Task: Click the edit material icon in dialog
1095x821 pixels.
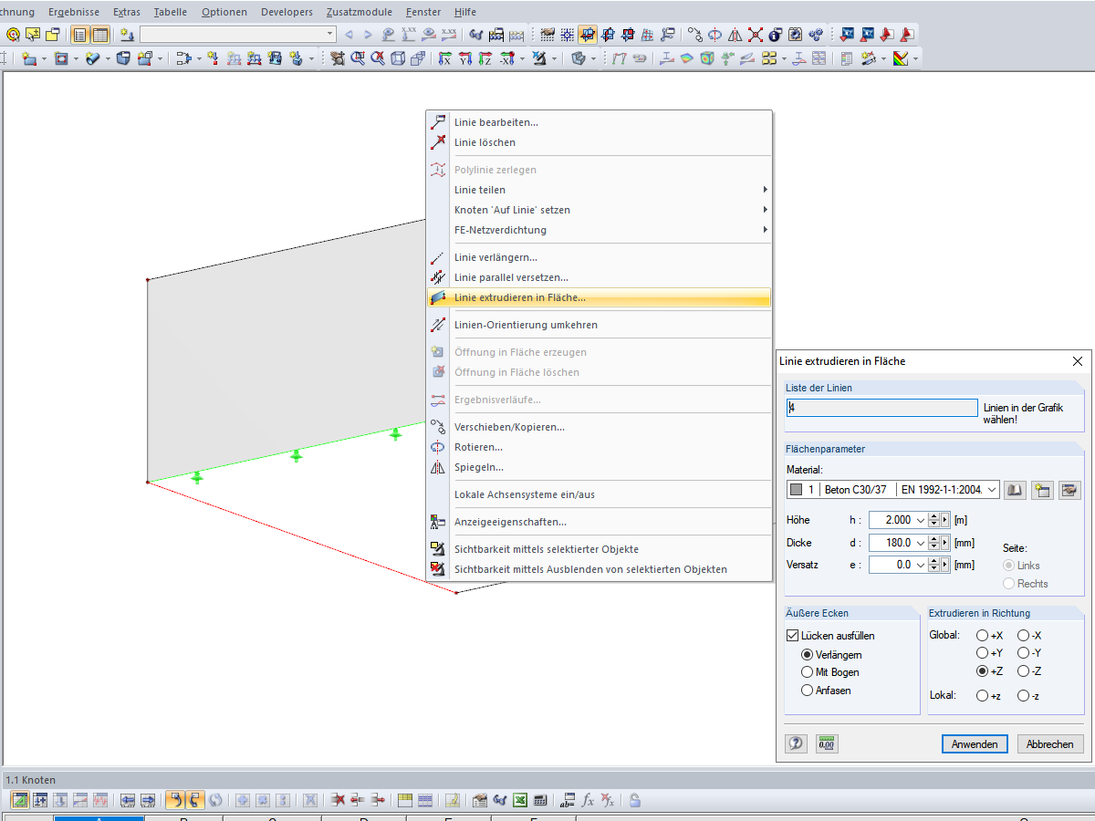Action: click(x=1069, y=490)
